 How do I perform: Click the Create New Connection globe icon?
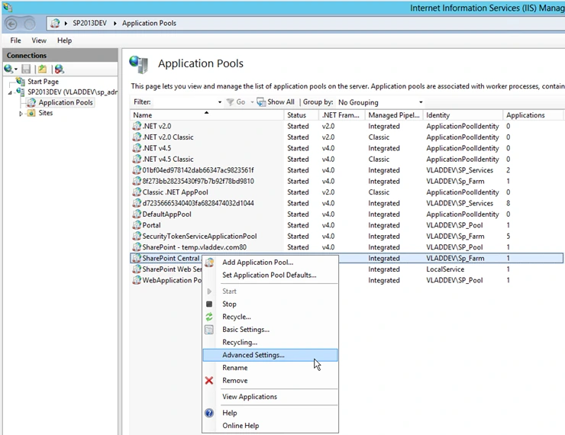pos(8,69)
